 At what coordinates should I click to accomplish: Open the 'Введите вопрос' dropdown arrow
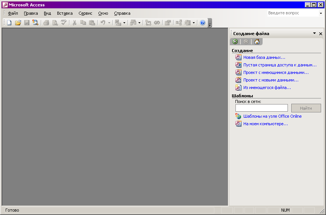(321, 13)
